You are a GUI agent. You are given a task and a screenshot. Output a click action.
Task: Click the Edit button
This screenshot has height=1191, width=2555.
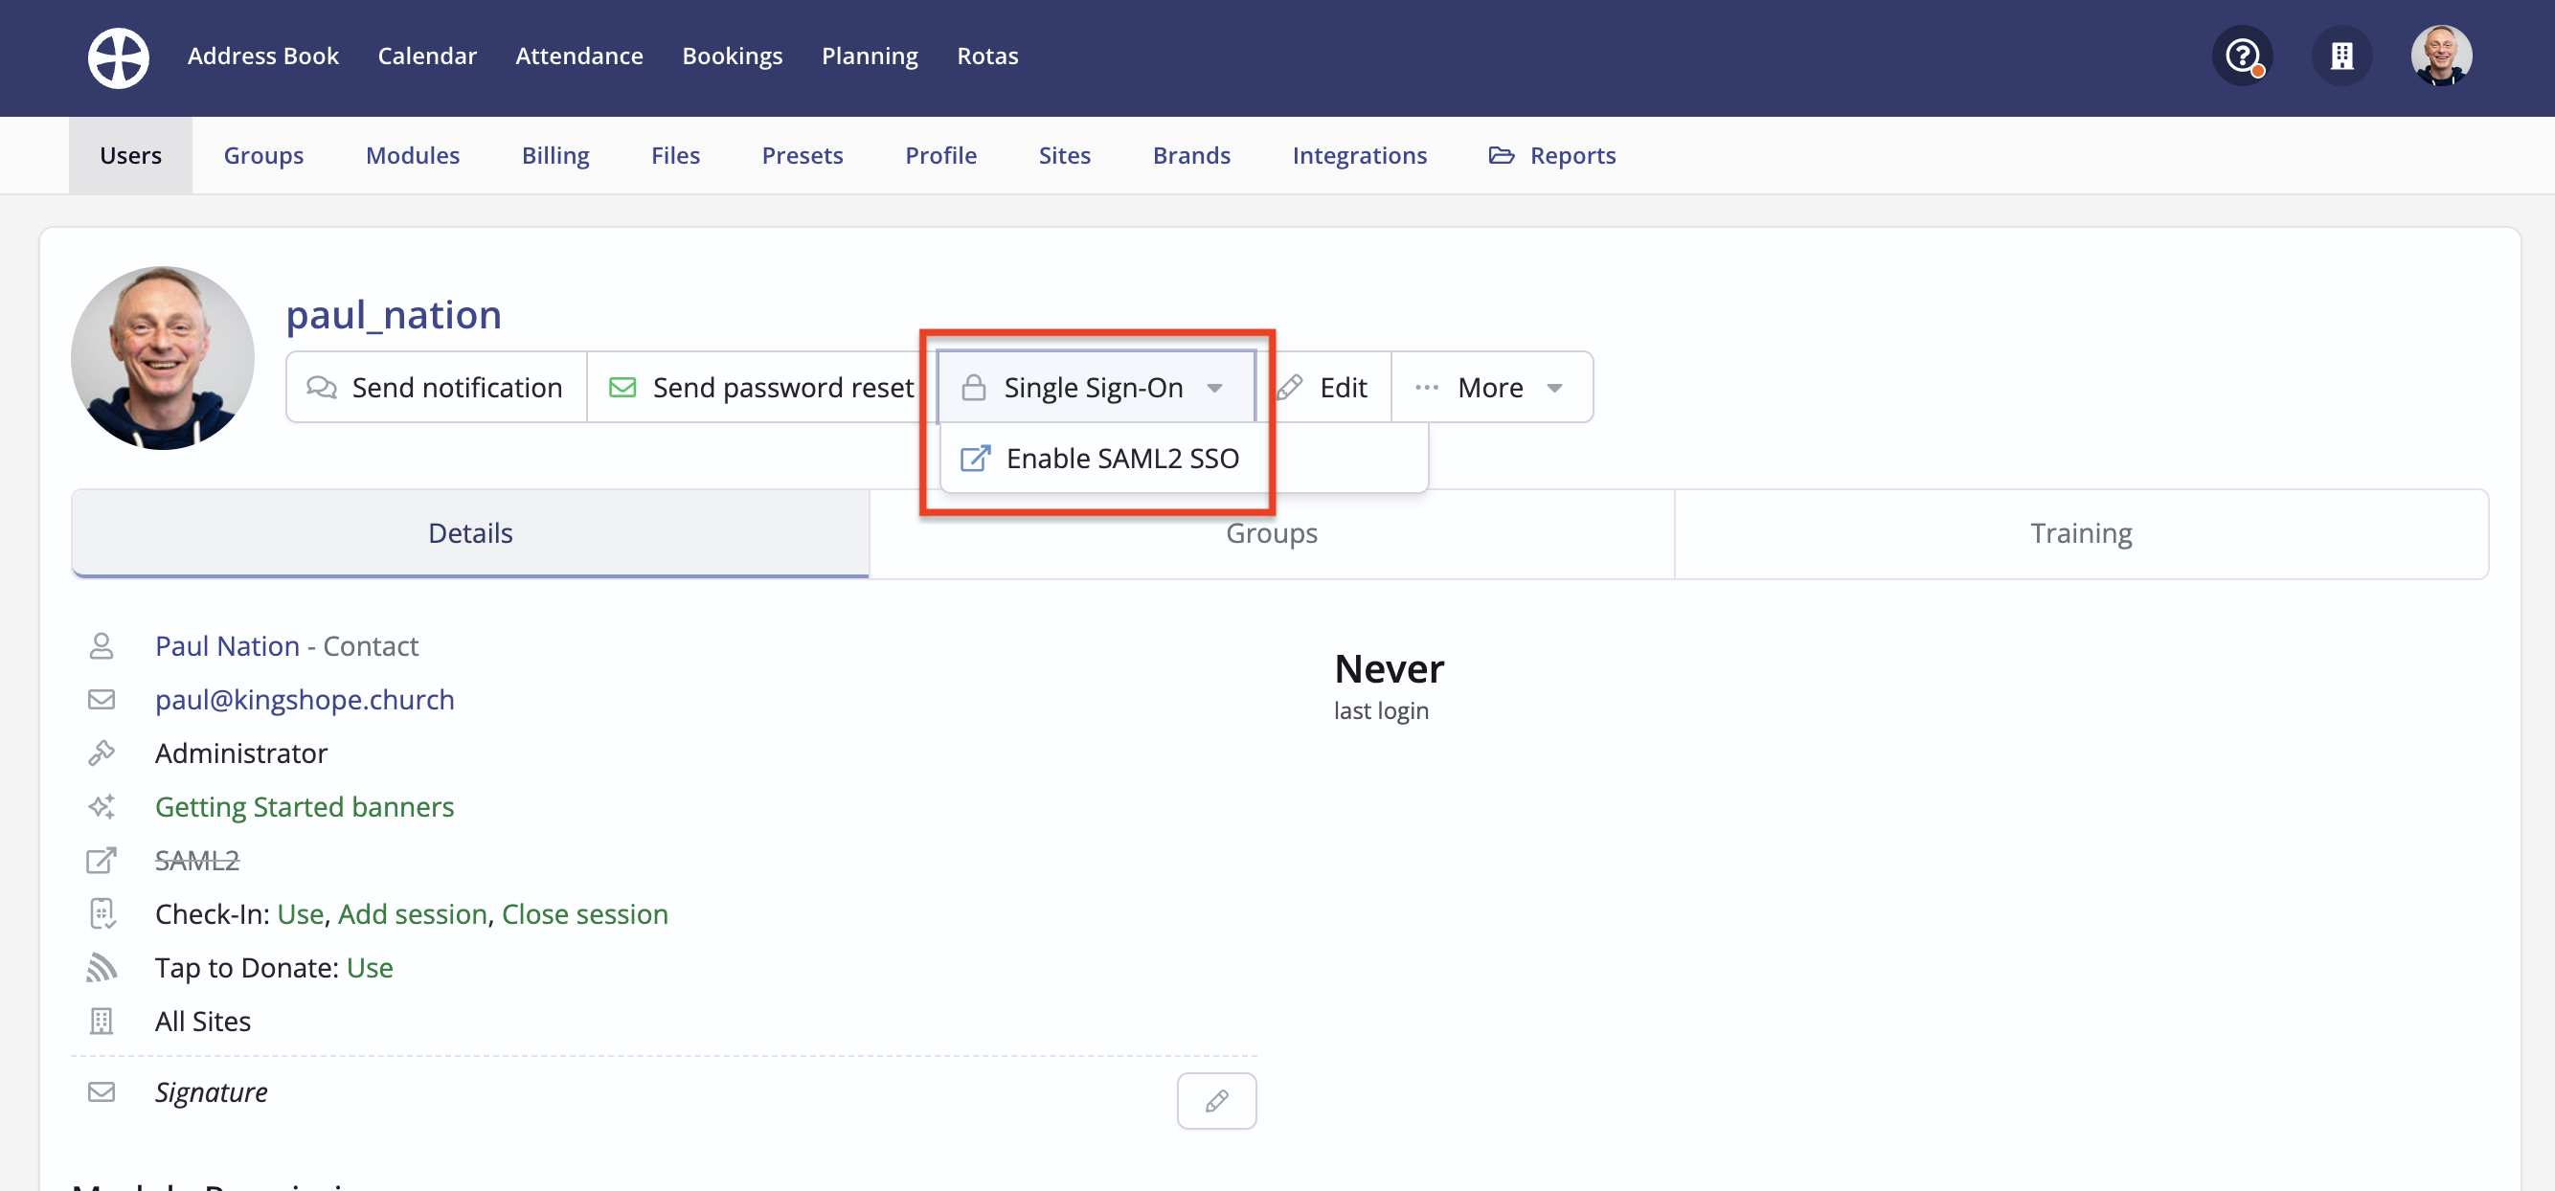tap(1323, 387)
